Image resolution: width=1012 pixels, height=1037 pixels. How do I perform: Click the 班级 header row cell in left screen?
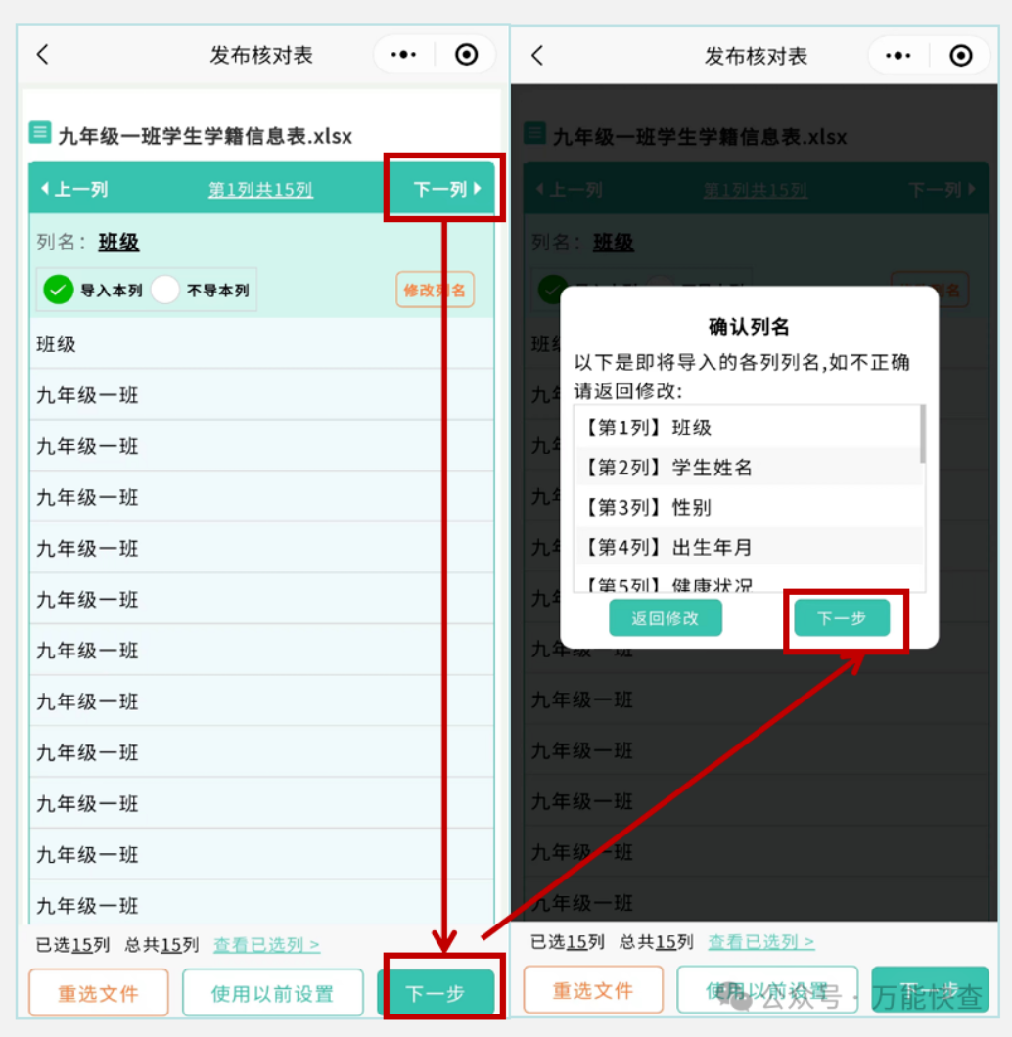261,344
